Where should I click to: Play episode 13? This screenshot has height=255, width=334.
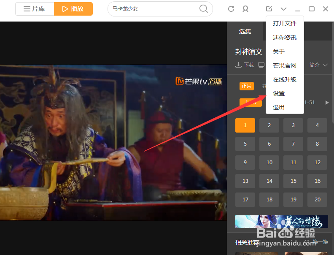pyautogui.click(x=245, y=181)
